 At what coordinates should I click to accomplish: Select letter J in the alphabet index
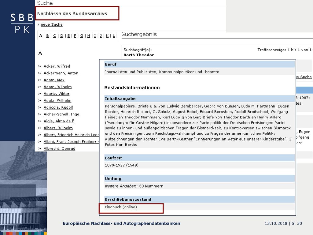click(101, 36)
